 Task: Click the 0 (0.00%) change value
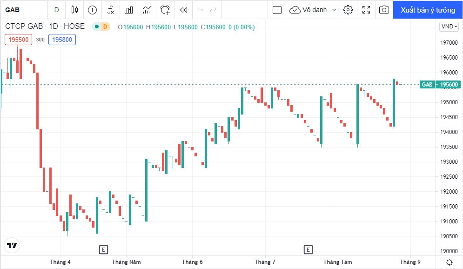pyautogui.click(x=242, y=27)
